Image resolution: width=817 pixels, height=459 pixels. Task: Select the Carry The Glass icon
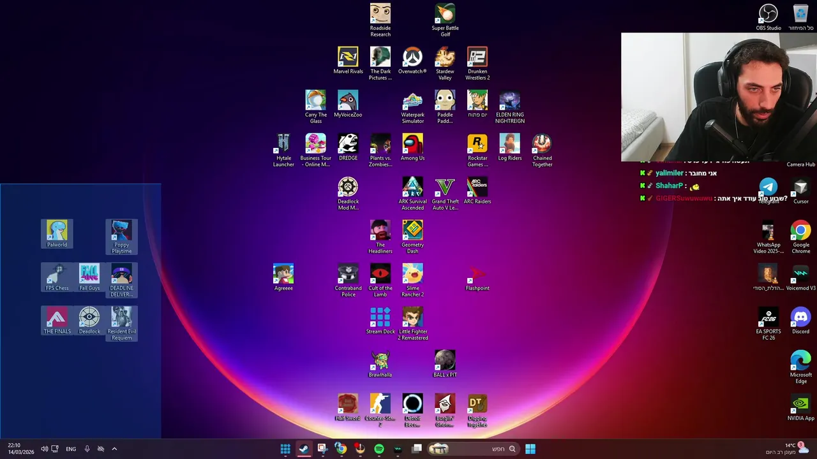pos(315,107)
